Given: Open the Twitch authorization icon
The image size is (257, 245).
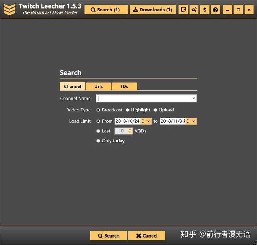Looking at the screenshot, I should point(183,10).
